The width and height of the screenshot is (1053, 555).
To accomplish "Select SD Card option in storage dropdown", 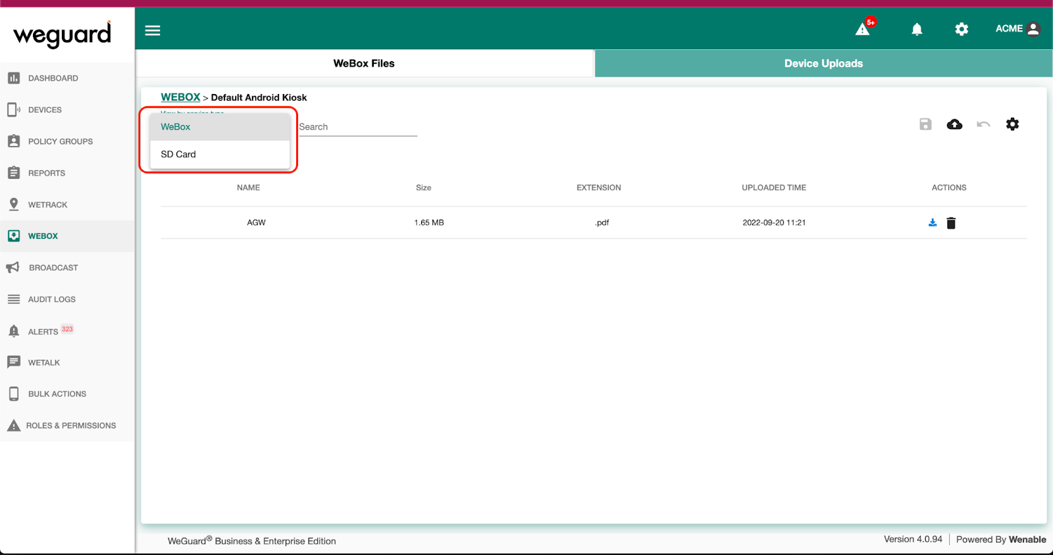I will [x=220, y=155].
